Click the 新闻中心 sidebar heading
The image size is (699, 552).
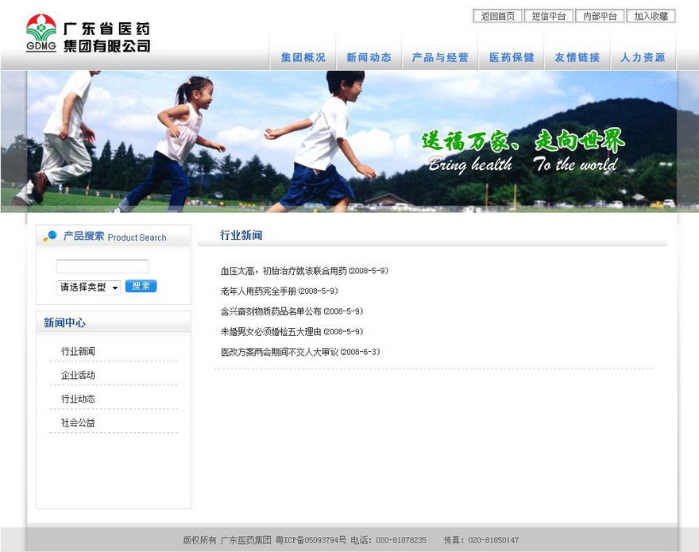pos(64,322)
